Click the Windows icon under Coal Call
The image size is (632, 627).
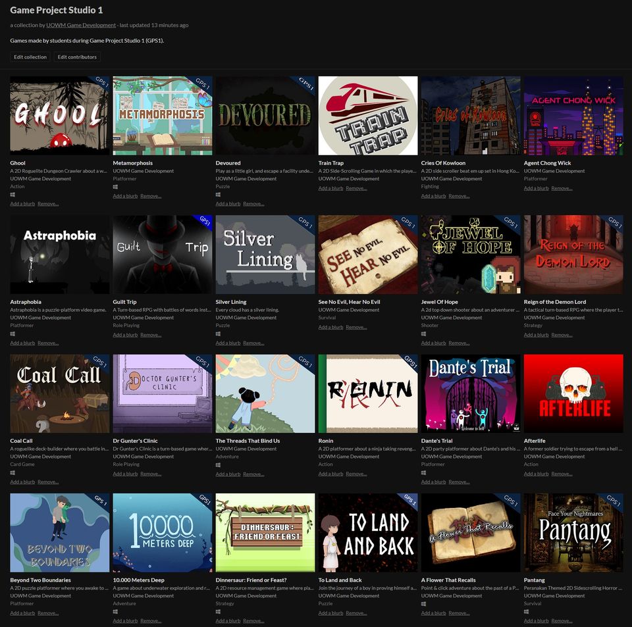click(13, 473)
